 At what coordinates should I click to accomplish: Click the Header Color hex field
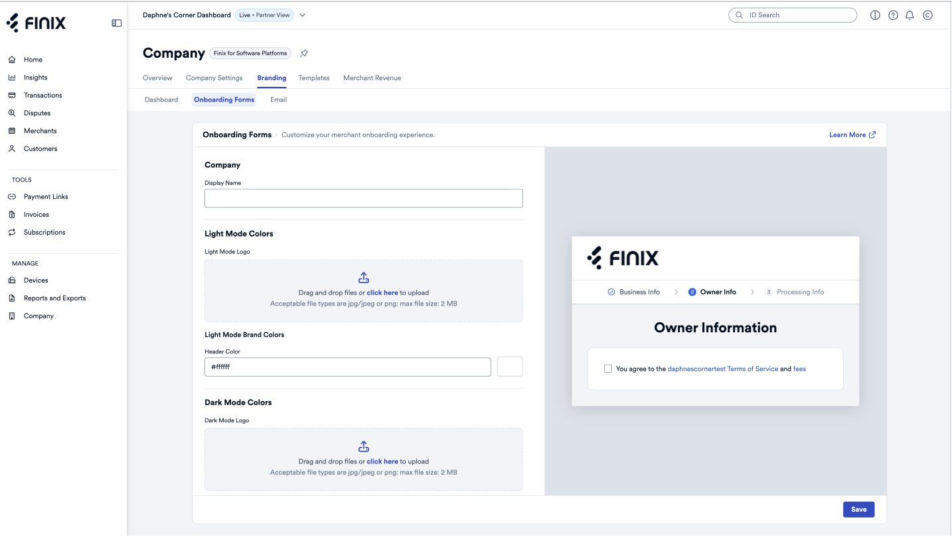(x=348, y=367)
